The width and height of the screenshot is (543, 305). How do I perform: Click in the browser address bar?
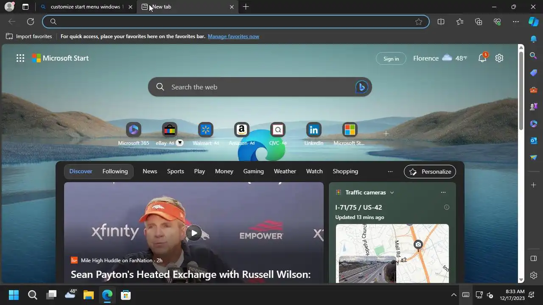(x=235, y=22)
